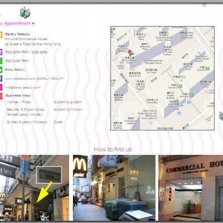The image size is (223, 223).
Task: Click inside the embedded Google map
Action: pos(162,78)
